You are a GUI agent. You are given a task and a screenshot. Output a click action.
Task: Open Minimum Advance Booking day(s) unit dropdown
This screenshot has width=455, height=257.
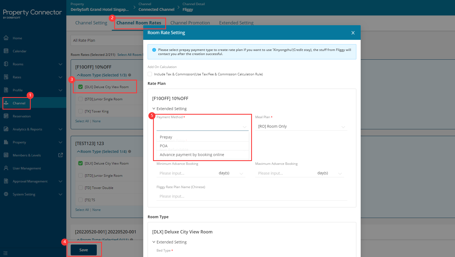tap(231, 173)
